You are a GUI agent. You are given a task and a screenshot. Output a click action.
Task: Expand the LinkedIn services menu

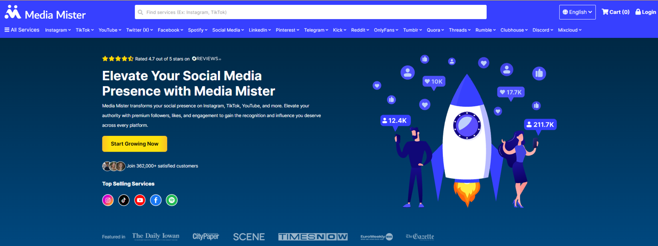260,30
